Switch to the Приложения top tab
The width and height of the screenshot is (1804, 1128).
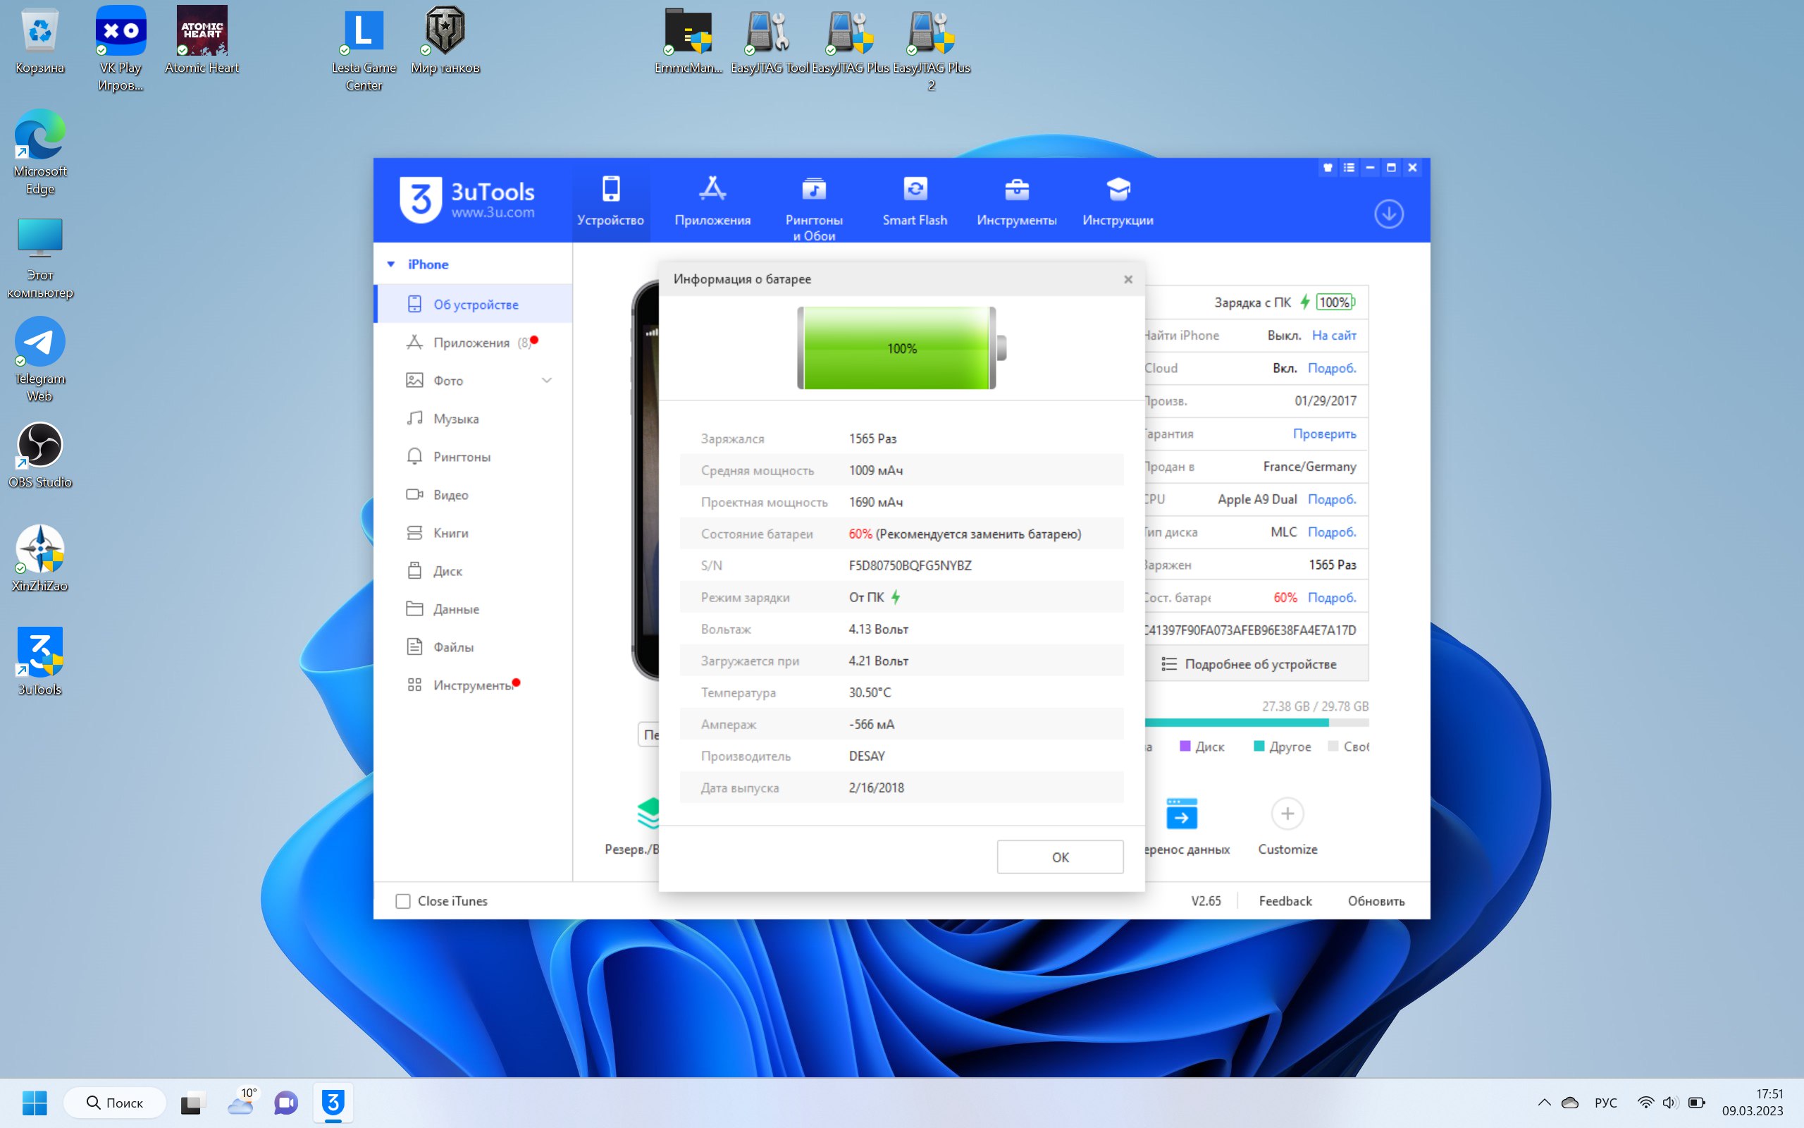click(712, 201)
